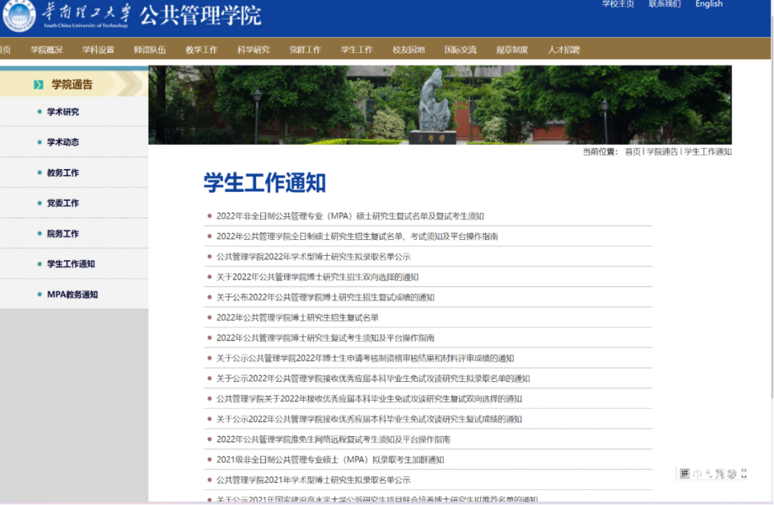Open the IME settings gear icon

pyautogui.click(x=732, y=474)
